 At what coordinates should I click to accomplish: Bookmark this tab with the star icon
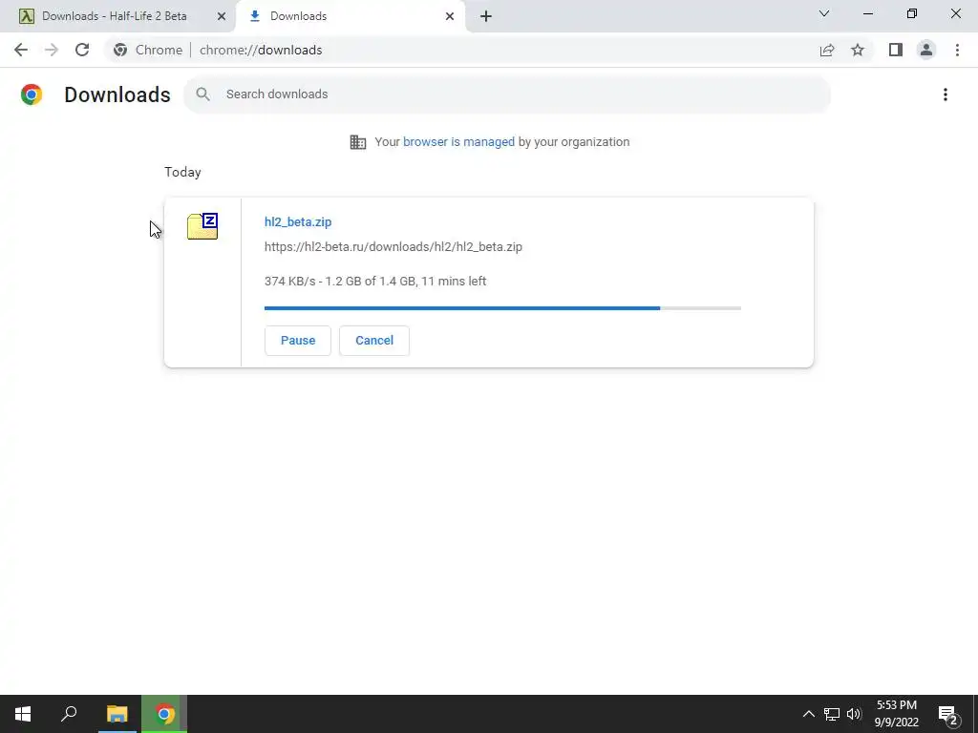(858, 50)
